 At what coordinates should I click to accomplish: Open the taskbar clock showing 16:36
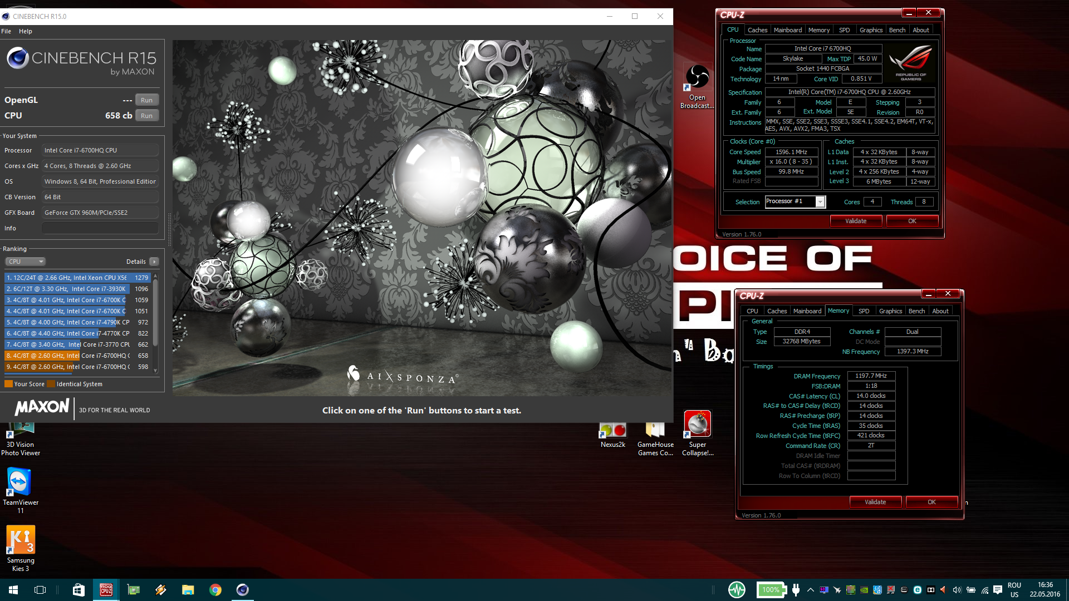tap(1045, 590)
